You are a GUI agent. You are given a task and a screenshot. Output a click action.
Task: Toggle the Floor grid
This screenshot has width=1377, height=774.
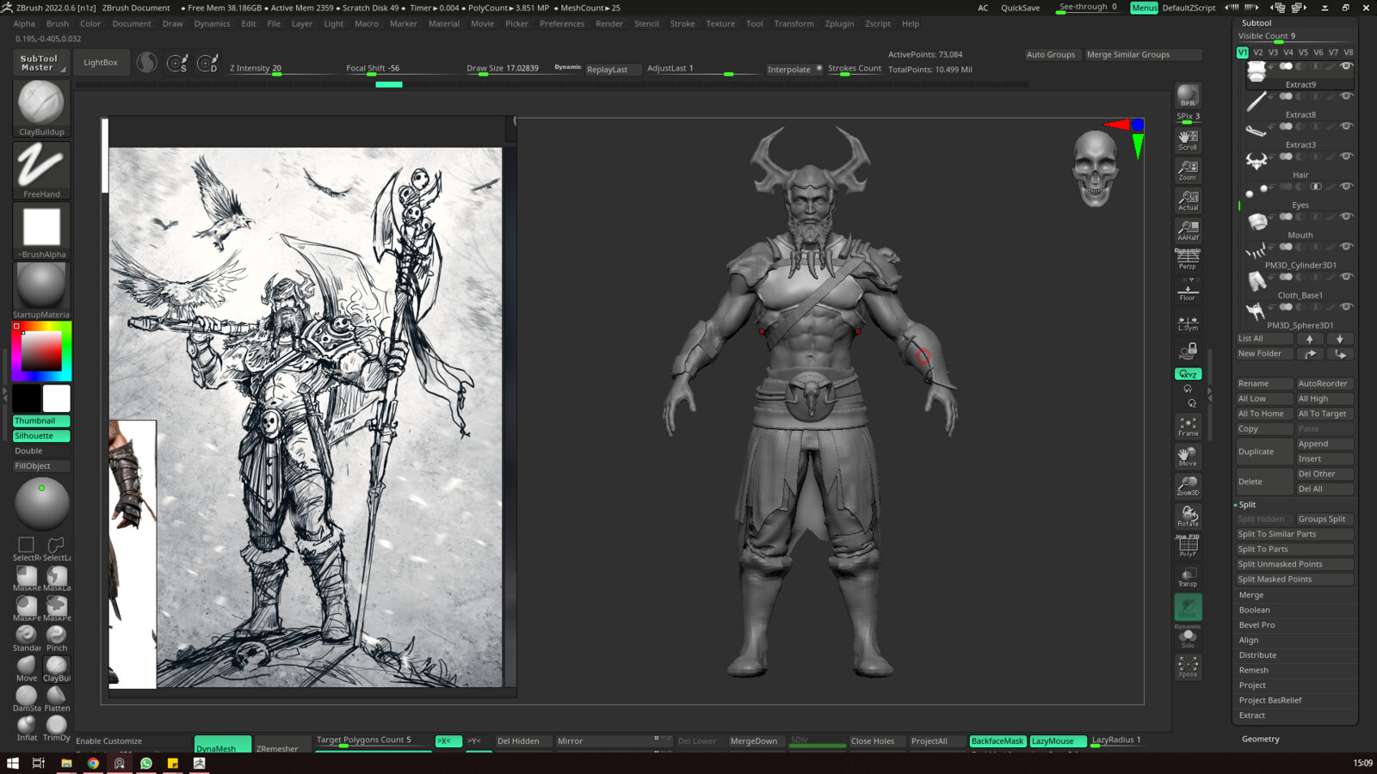1188,291
